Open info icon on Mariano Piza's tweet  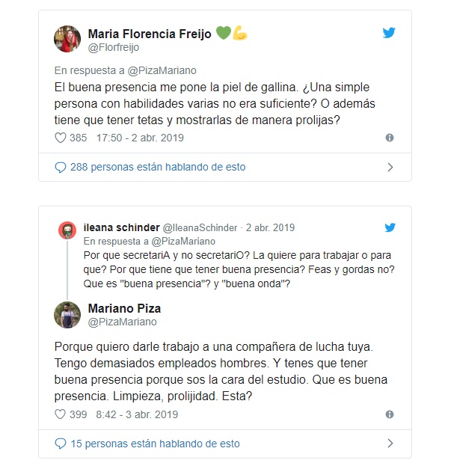390,414
